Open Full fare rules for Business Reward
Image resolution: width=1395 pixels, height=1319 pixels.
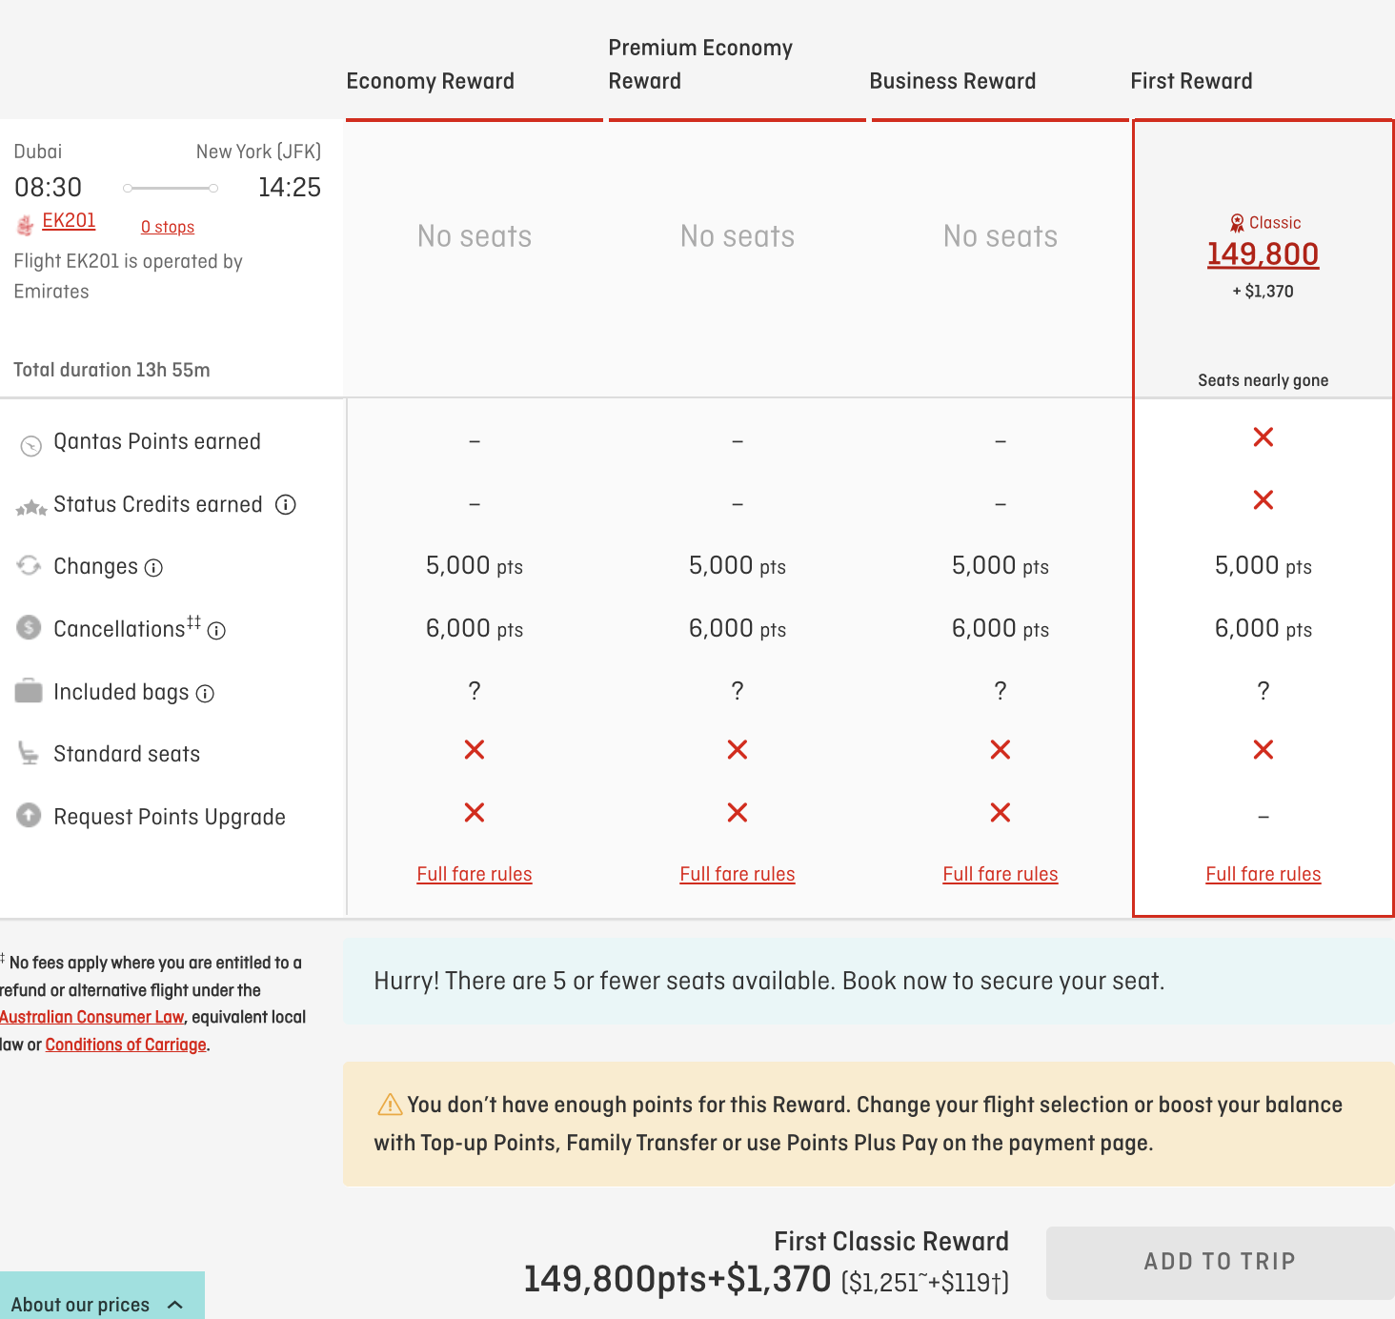(1001, 874)
